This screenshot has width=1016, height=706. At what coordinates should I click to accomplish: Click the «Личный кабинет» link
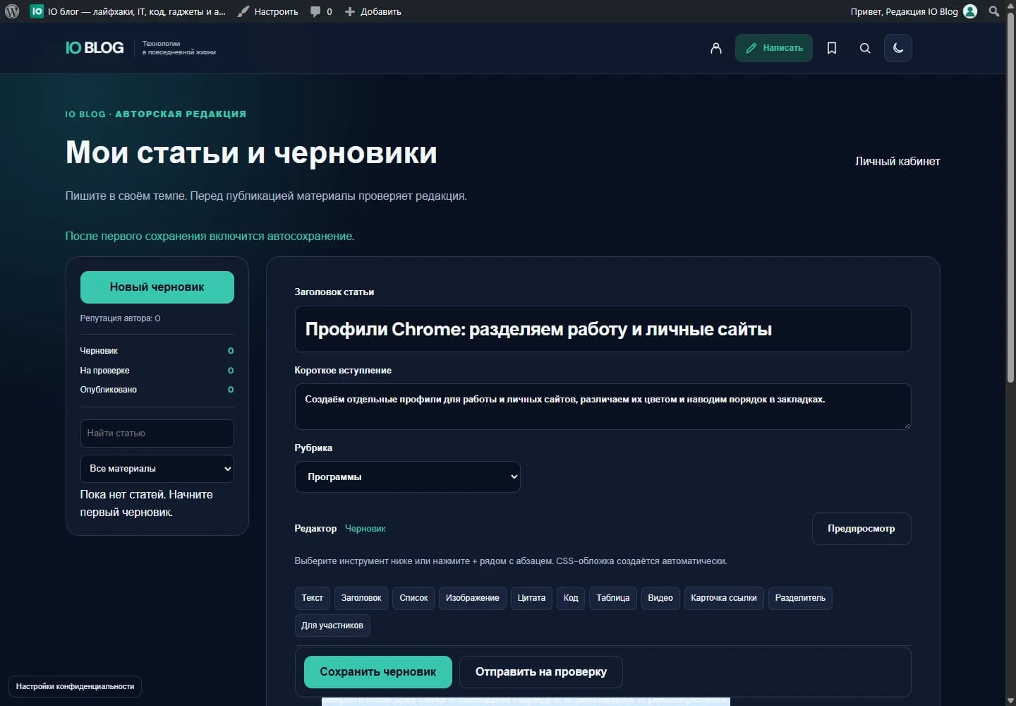coord(897,162)
